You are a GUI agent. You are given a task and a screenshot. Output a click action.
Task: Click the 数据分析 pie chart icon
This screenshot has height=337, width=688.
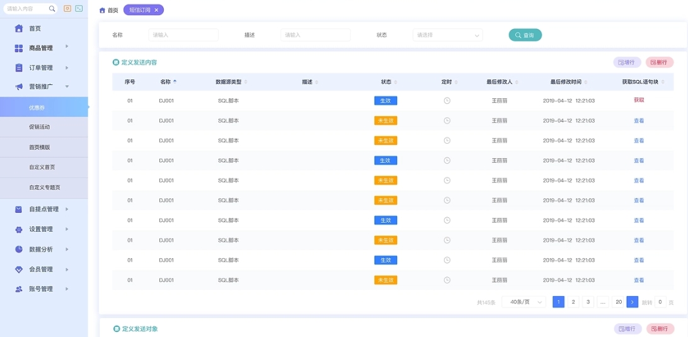point(18,249)
